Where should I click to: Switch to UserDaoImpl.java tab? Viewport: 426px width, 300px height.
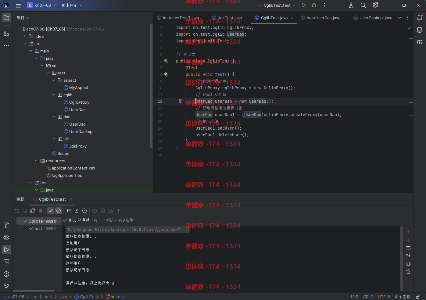pos(373,18)
